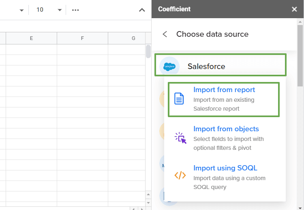Choose Import from report option
This screenshot has height=210, width=304.
click(224, 99)
